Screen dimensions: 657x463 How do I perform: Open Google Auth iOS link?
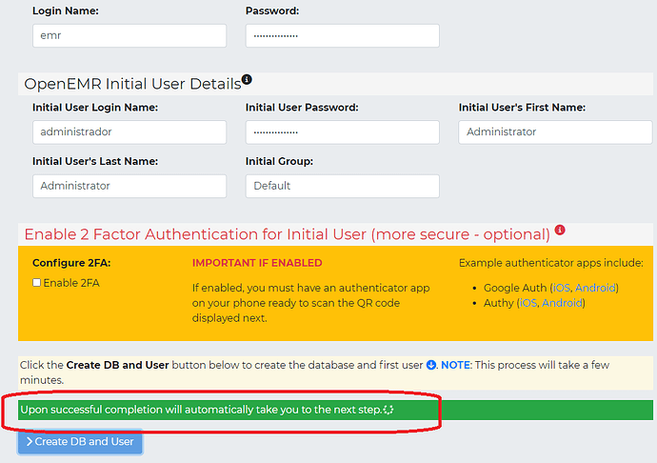[x=561, y=288]
